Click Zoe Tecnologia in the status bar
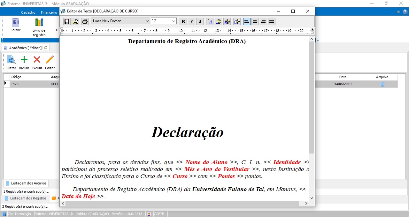 [19, 214]
